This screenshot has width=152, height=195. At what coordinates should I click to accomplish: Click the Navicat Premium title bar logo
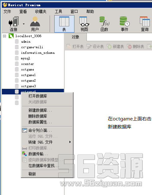(5, 5)
